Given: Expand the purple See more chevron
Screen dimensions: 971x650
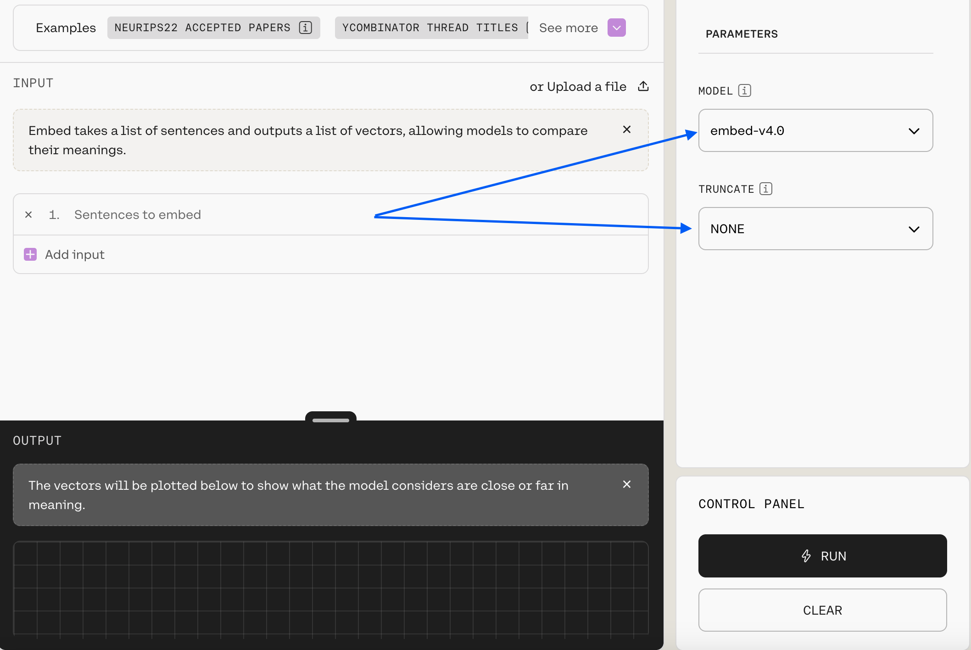Looking at the screenshot, I should 616,28.
